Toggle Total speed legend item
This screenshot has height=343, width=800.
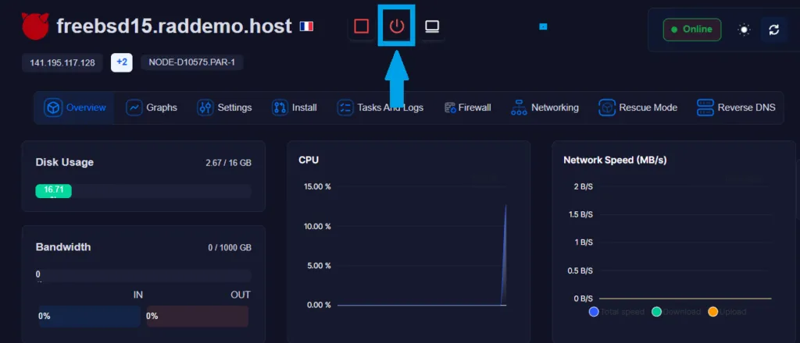click(616, 312)
